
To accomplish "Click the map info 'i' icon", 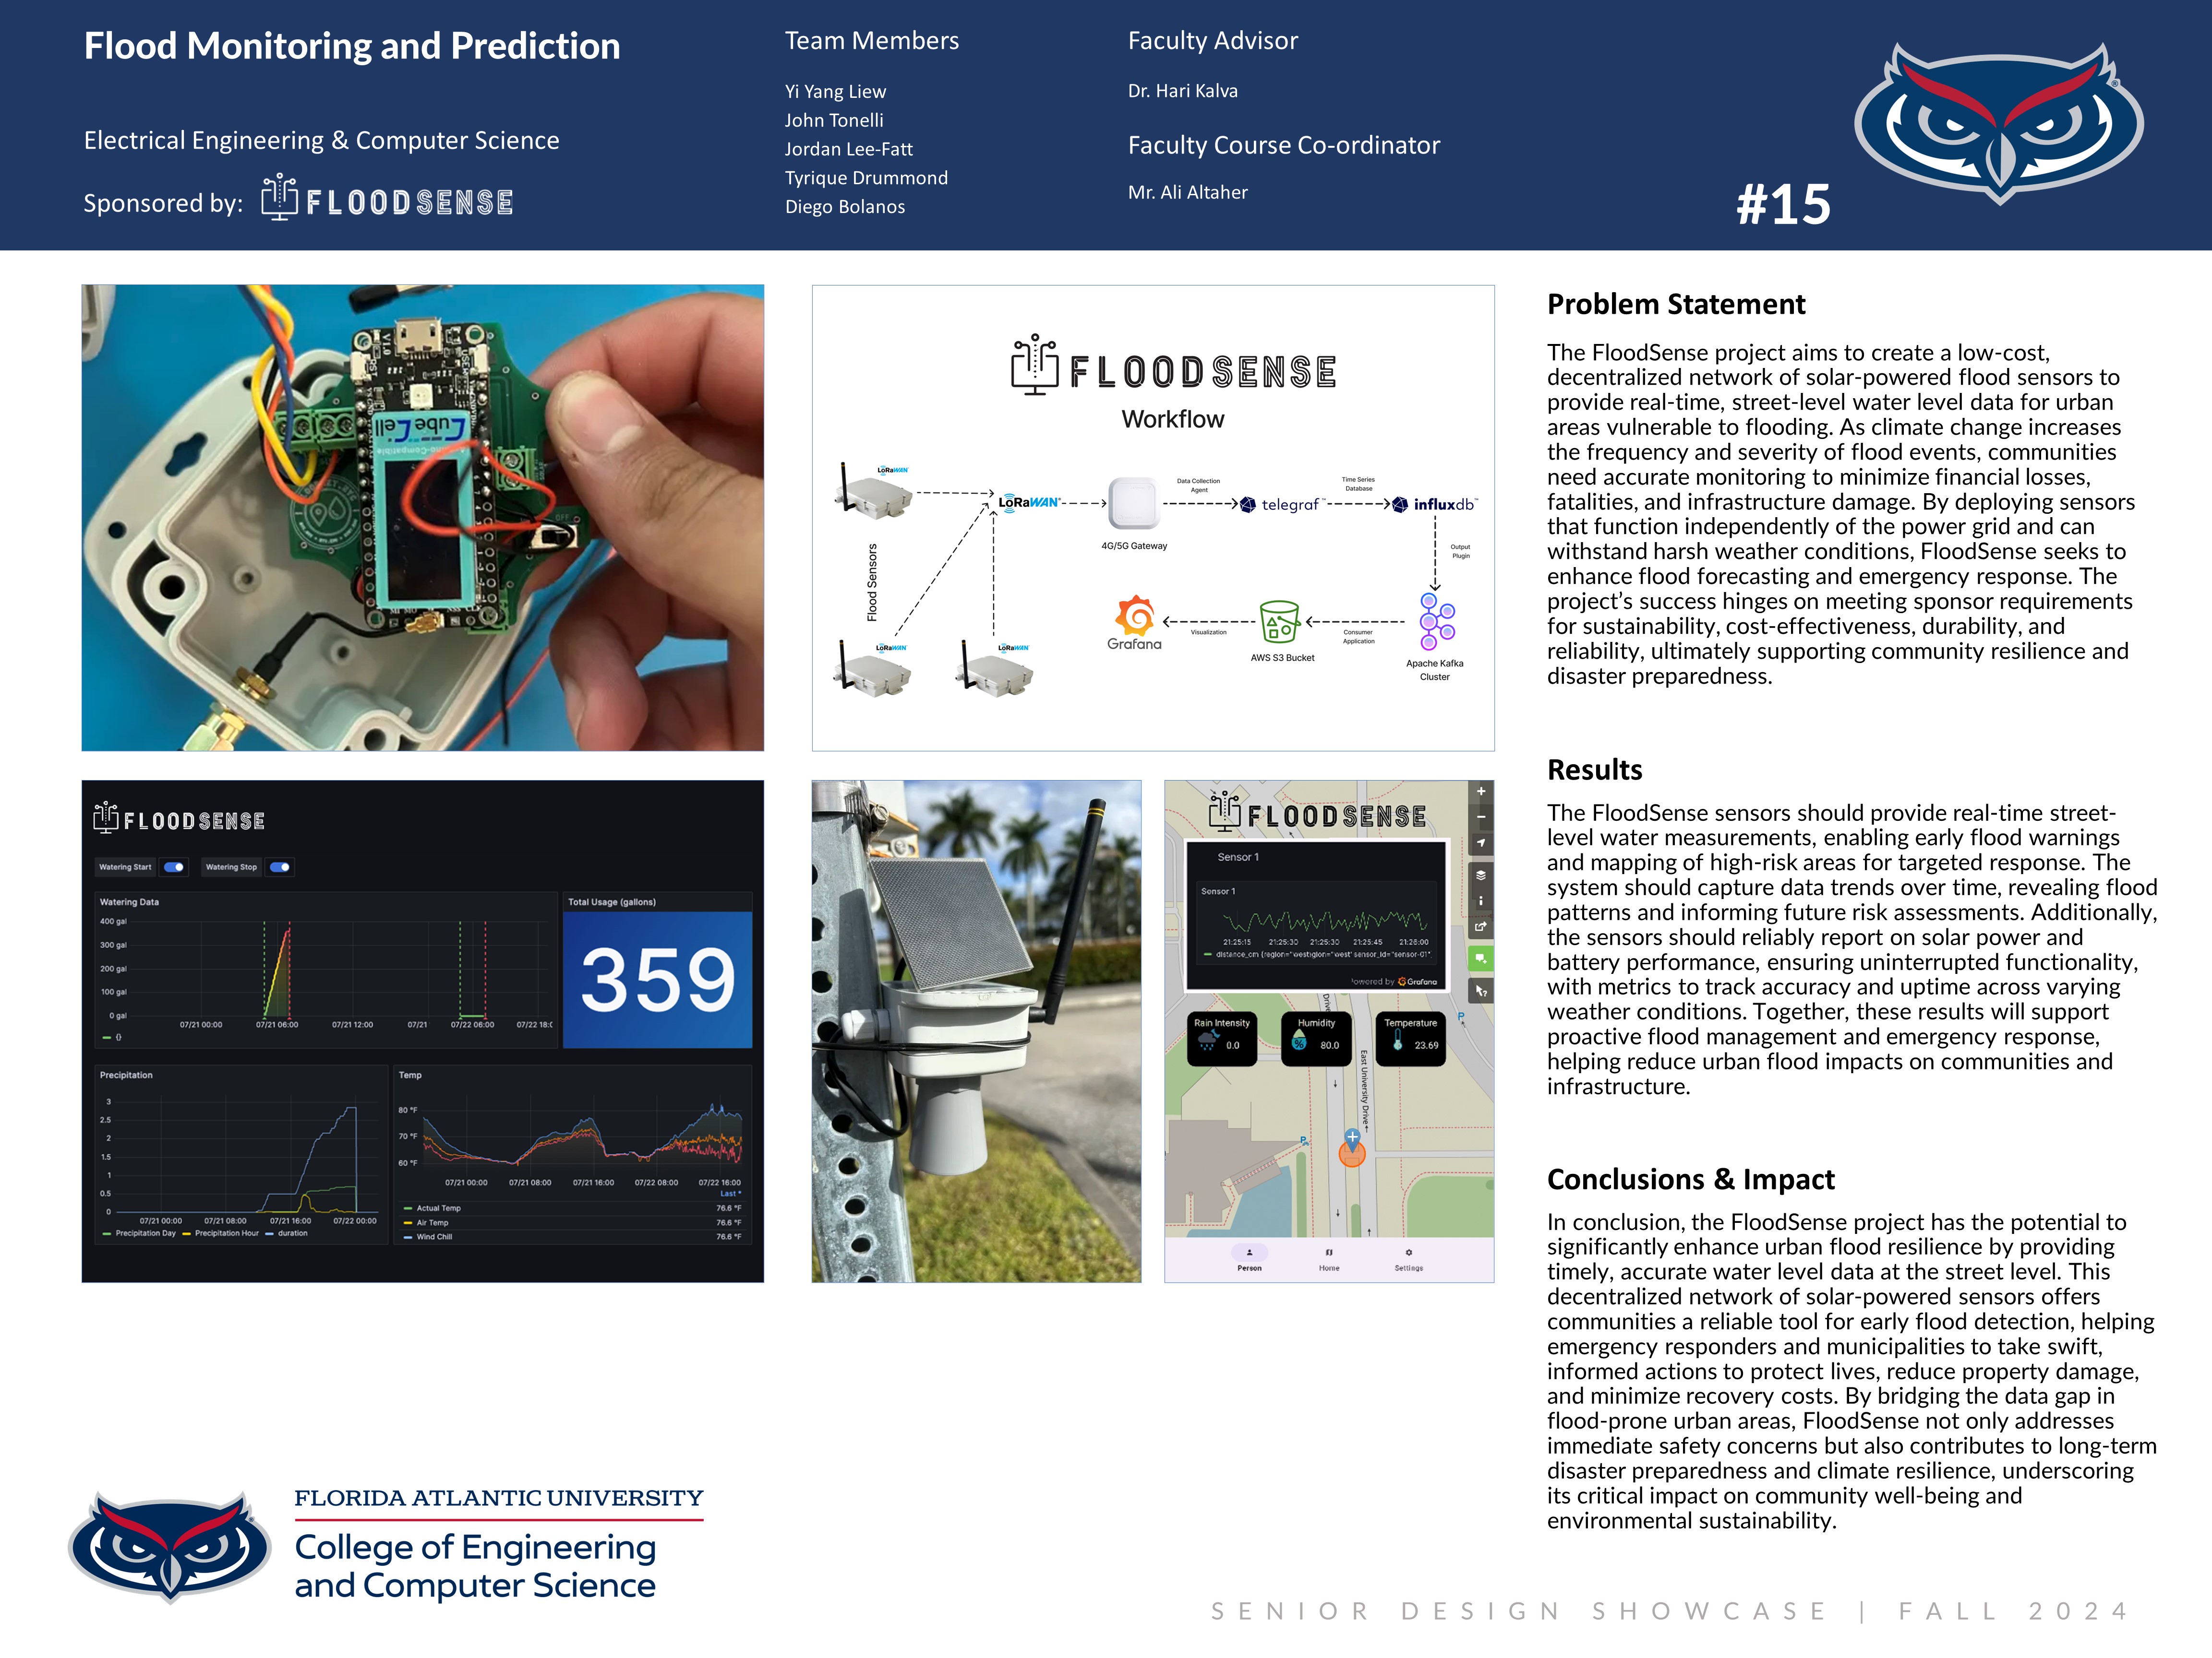I will (x=1480, y=900).
